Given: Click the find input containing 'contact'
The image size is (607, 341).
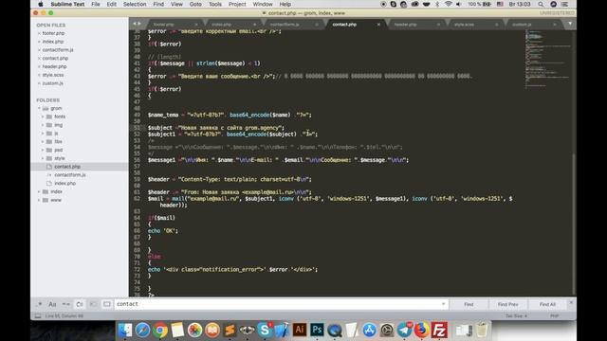Looking at the screenshot, I should [x=281, y=304].
